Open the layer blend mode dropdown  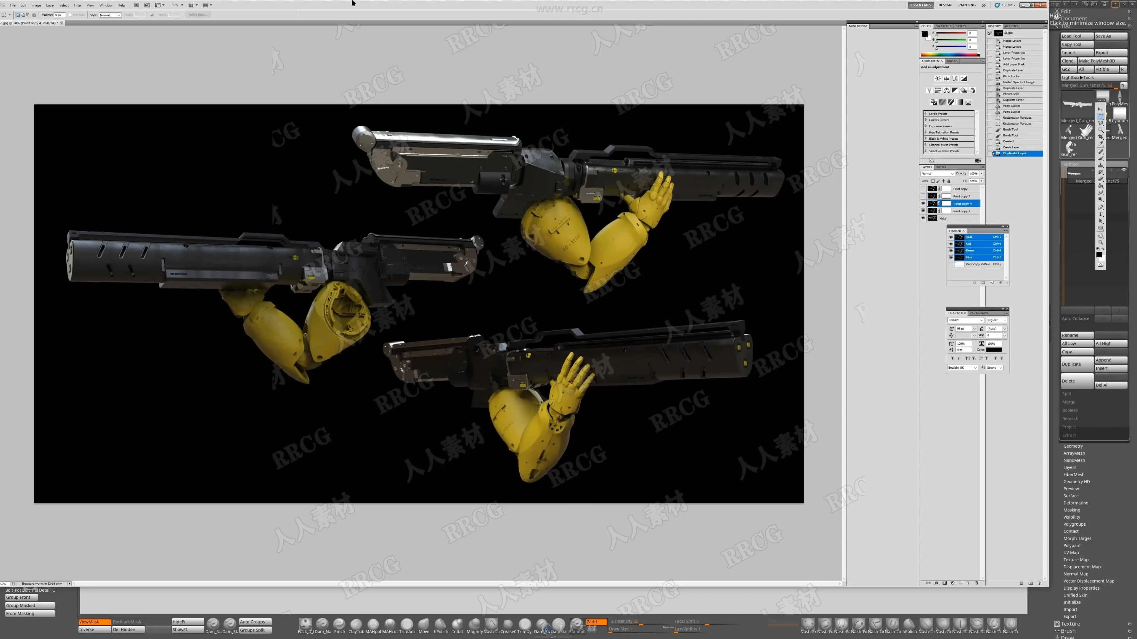937,173
